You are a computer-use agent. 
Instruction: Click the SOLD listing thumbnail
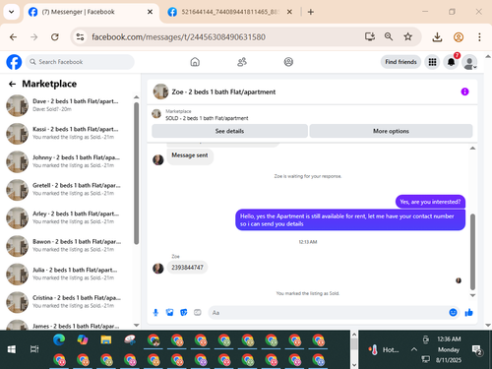[x=156, y=114]
